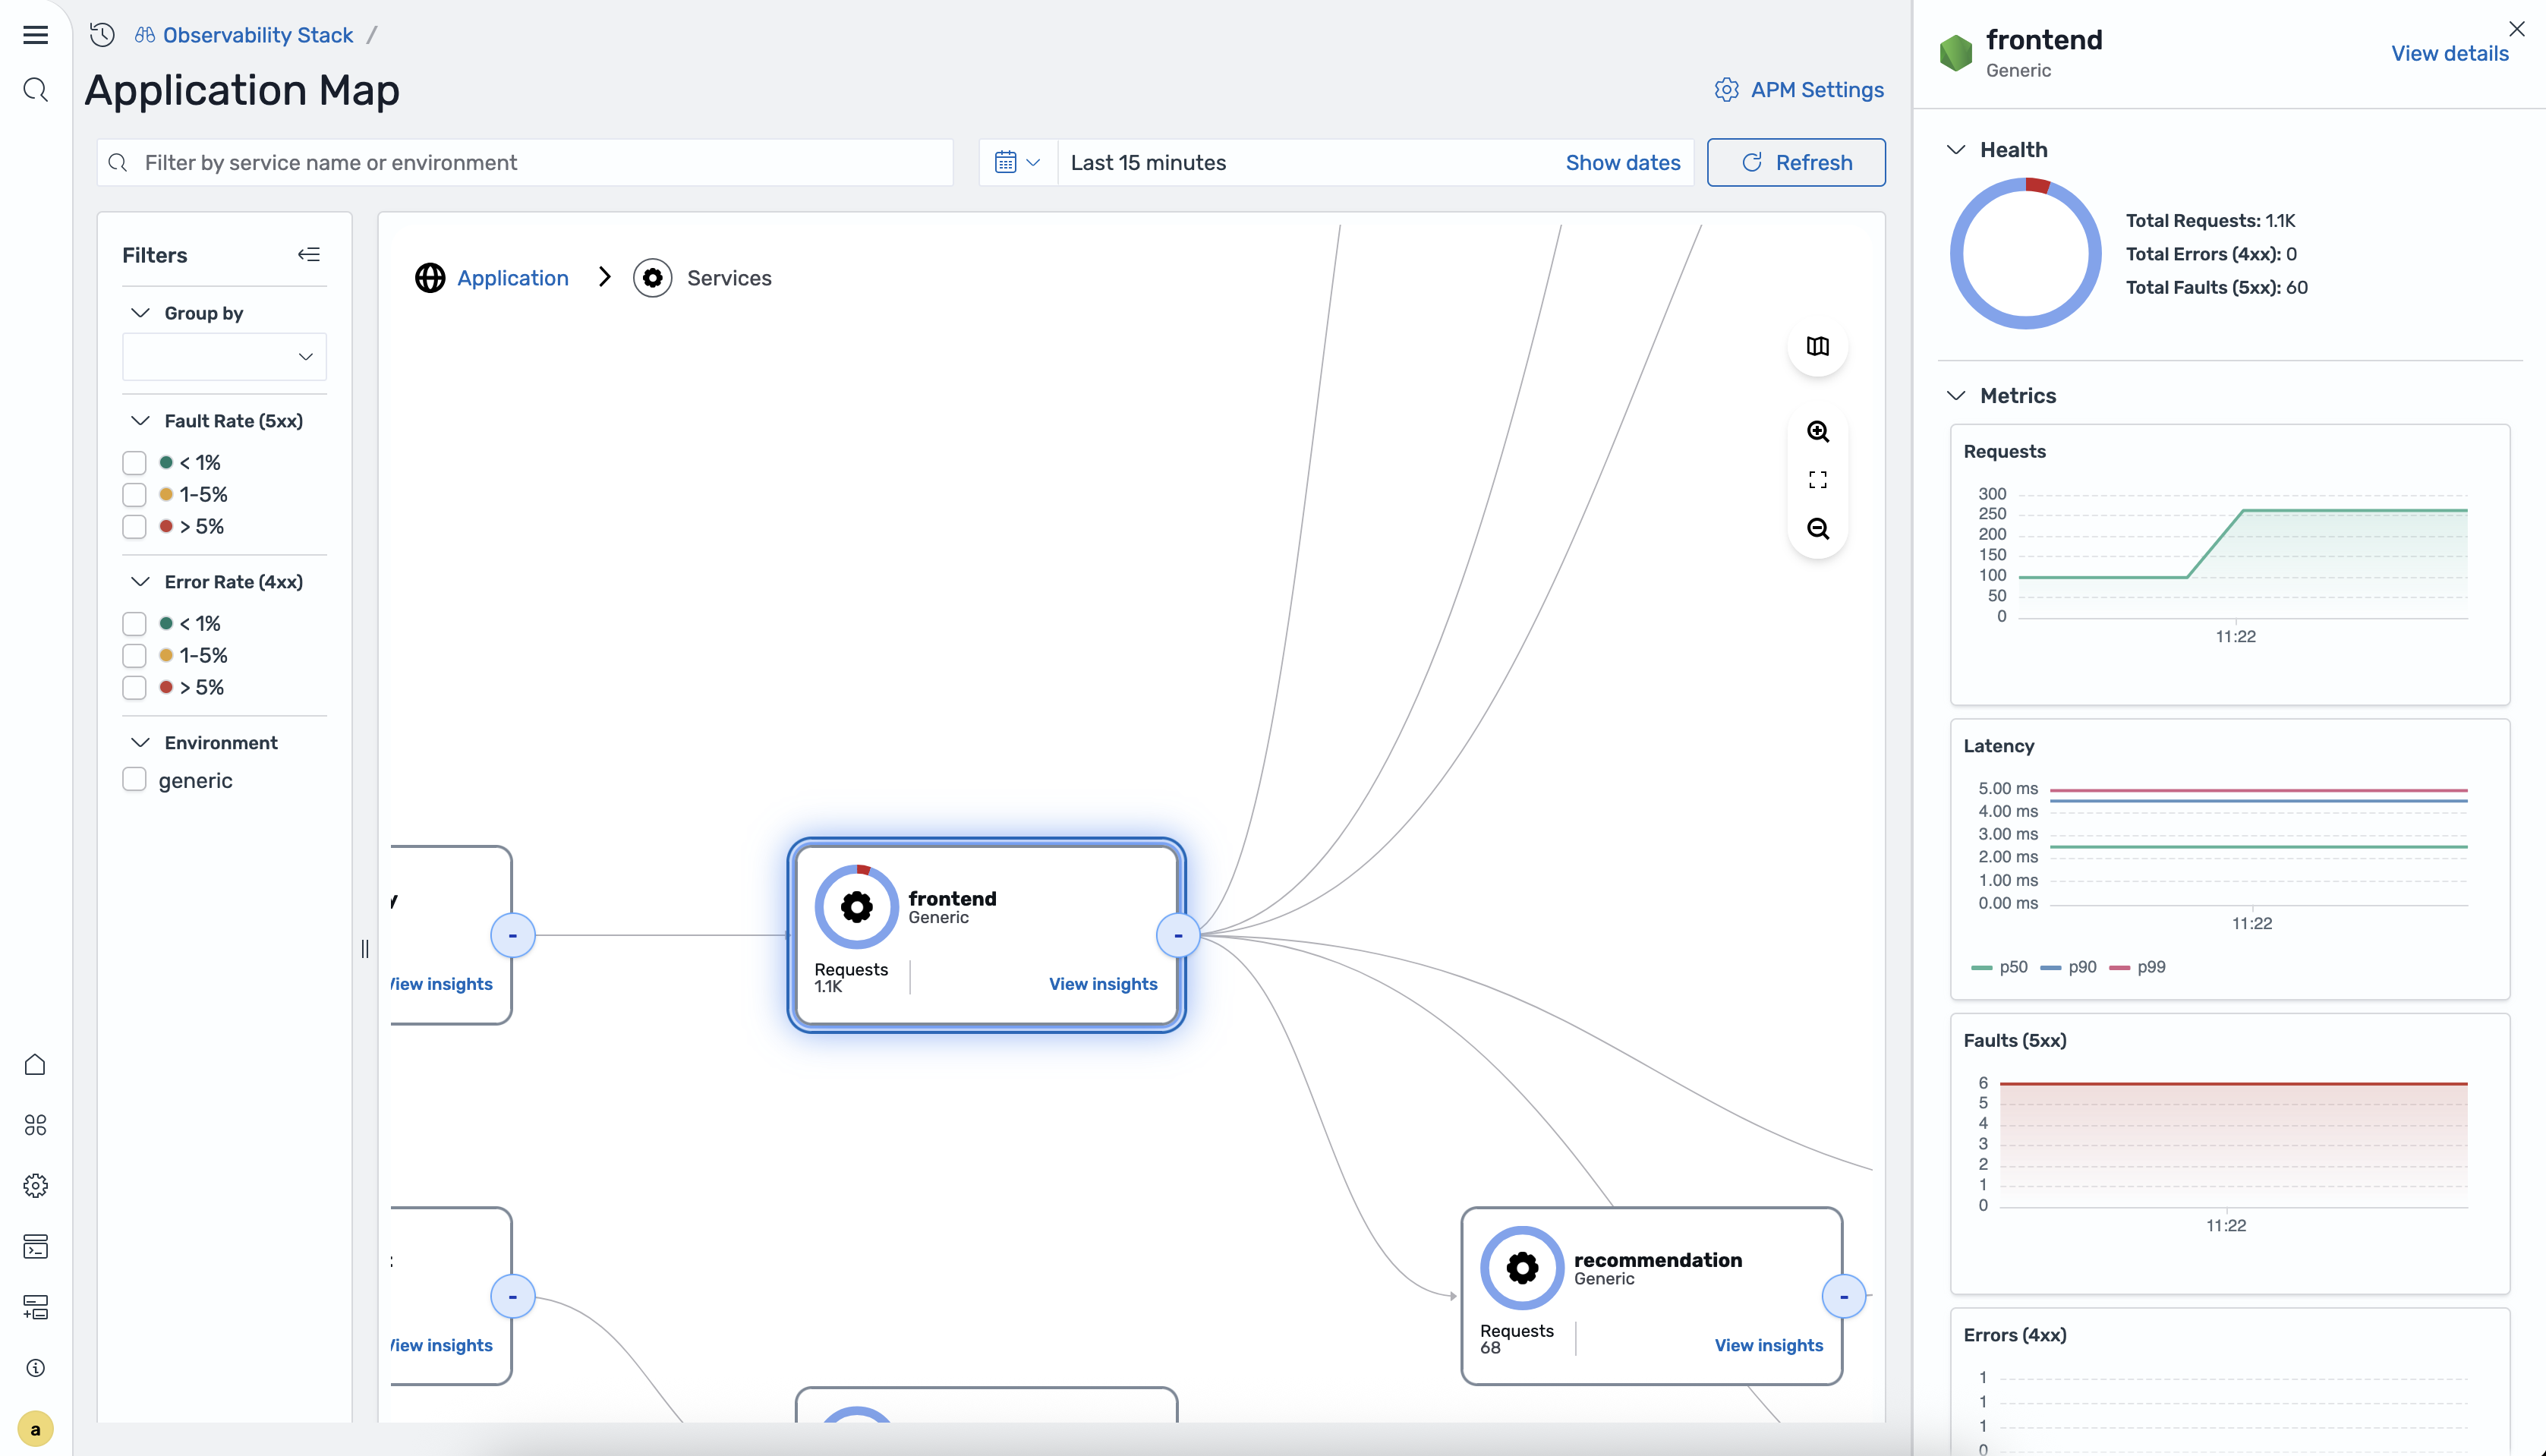This screenshot has width=2546, height=1456.
Task: Collapse the Metrics section
Action: pos(1957,395)
